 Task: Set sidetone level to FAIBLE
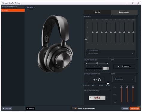(93, 85)
